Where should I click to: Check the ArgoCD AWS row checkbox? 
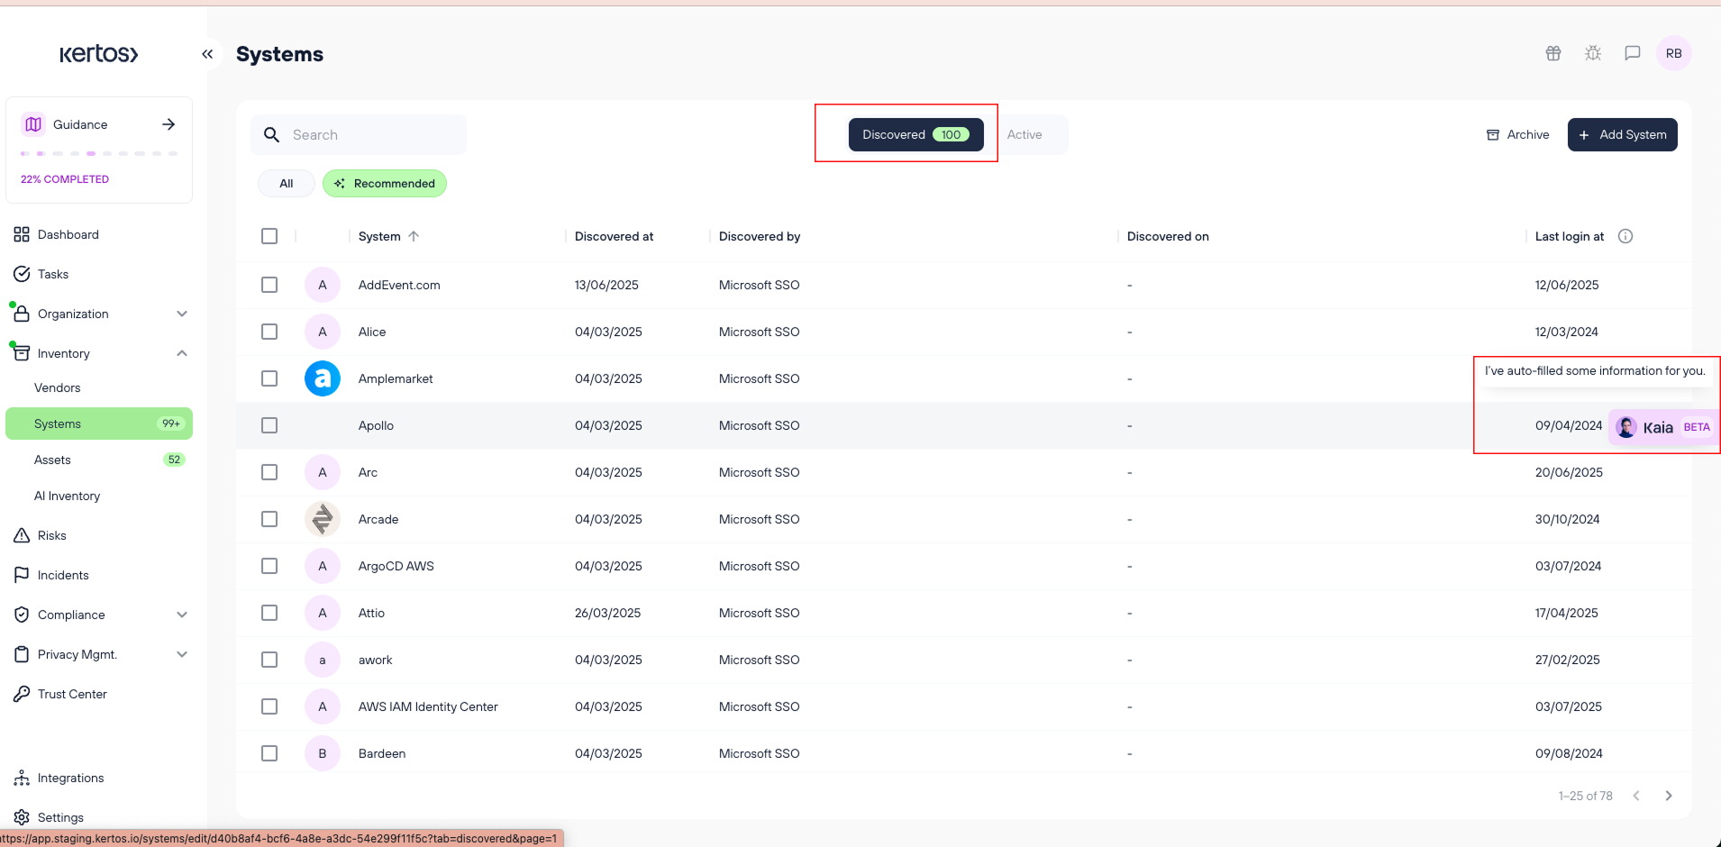tap(269, 566)
